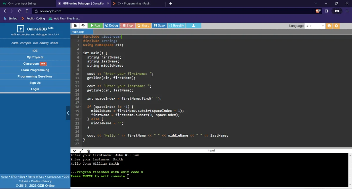Open Credits footer link
352x189 pixels.
pyautogui.click(x=35, y=182)
